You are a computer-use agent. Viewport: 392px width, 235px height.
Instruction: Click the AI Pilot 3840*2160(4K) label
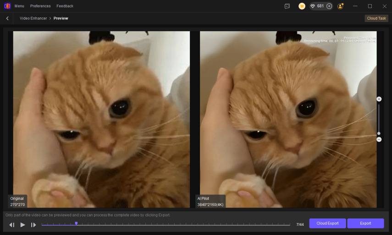(x=210, y=201)
